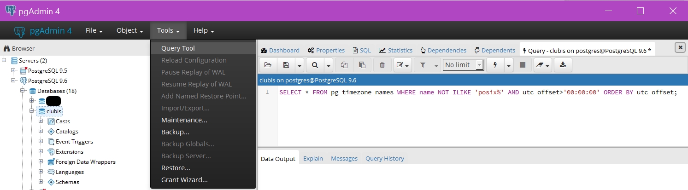Download results as CSV icon
Image resolution: width=688 pixels, height=190 pixels.
coord(563,65)
